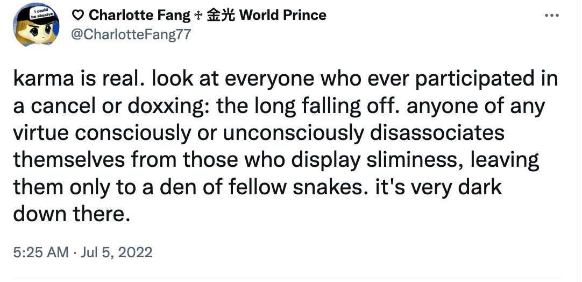Screen dimensions: 582x282
Task: Click the words down there in the last line
Action: point(72,214)
